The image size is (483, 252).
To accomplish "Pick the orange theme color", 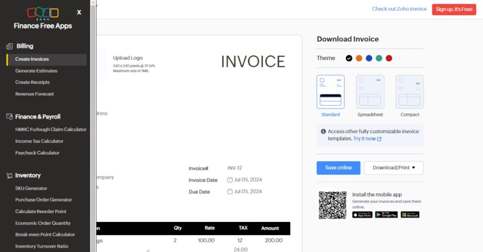I will [x=359, y=58].
